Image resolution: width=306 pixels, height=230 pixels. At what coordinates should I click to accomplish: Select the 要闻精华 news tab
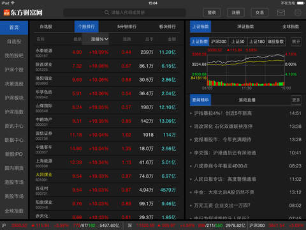click(x=200, y=100)
